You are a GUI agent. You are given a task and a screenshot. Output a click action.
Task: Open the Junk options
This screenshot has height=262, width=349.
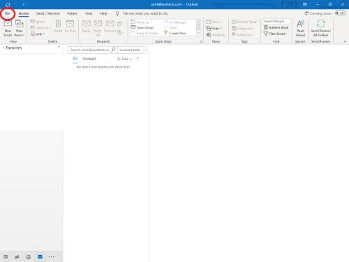pyautogui.click(x=37, y=34)
